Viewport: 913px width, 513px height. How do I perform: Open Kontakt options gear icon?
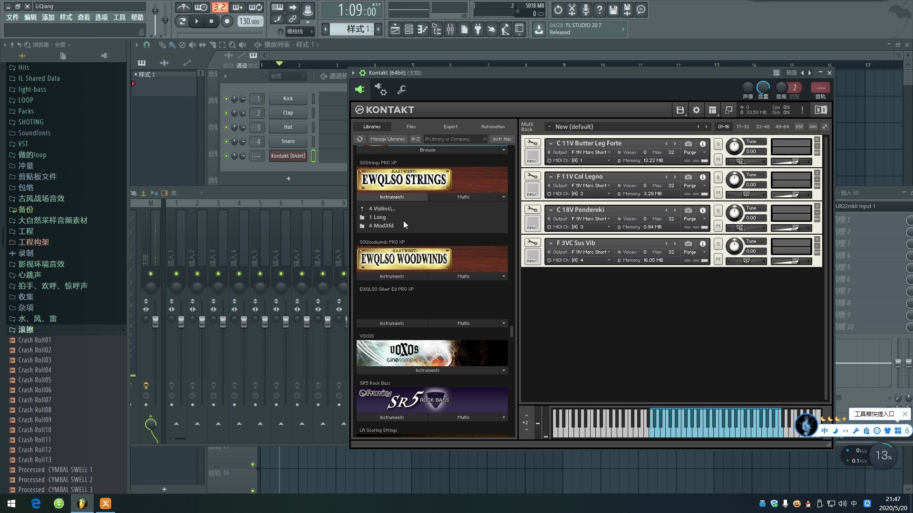(696, 110)
